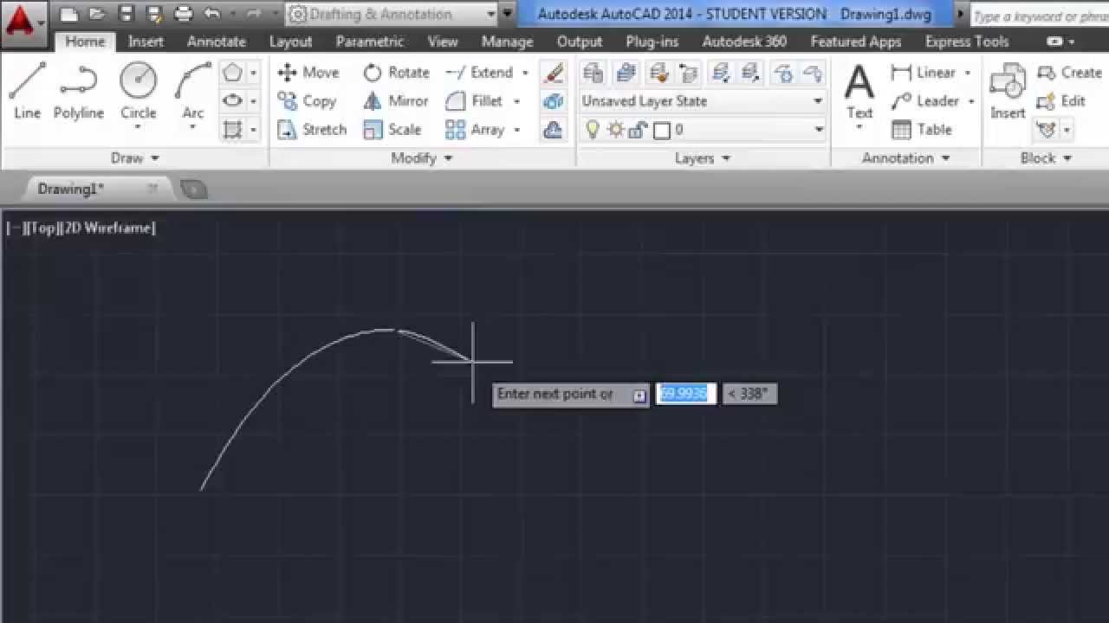
Task: Pick the Polygon shape icon
Action: click(232, 73)
